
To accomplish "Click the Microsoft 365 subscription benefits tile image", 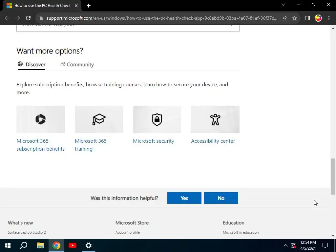I will tap(41, 119).
